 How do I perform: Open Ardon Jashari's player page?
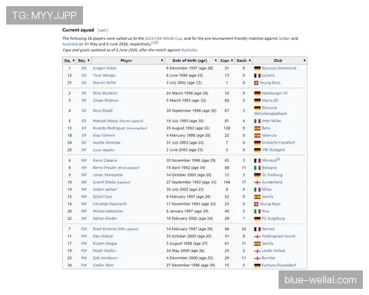(105, 189)
